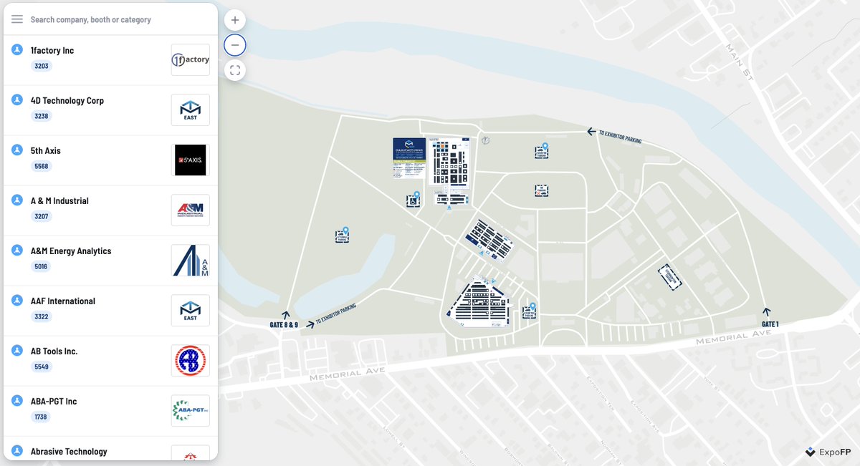The width and height of the screenshot is (860, 466).
Task: Select AAF International from the list
Action: click(110, 311)
